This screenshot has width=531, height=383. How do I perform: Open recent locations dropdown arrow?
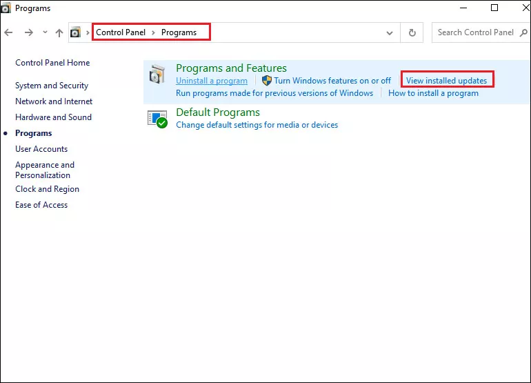point(45,32)
